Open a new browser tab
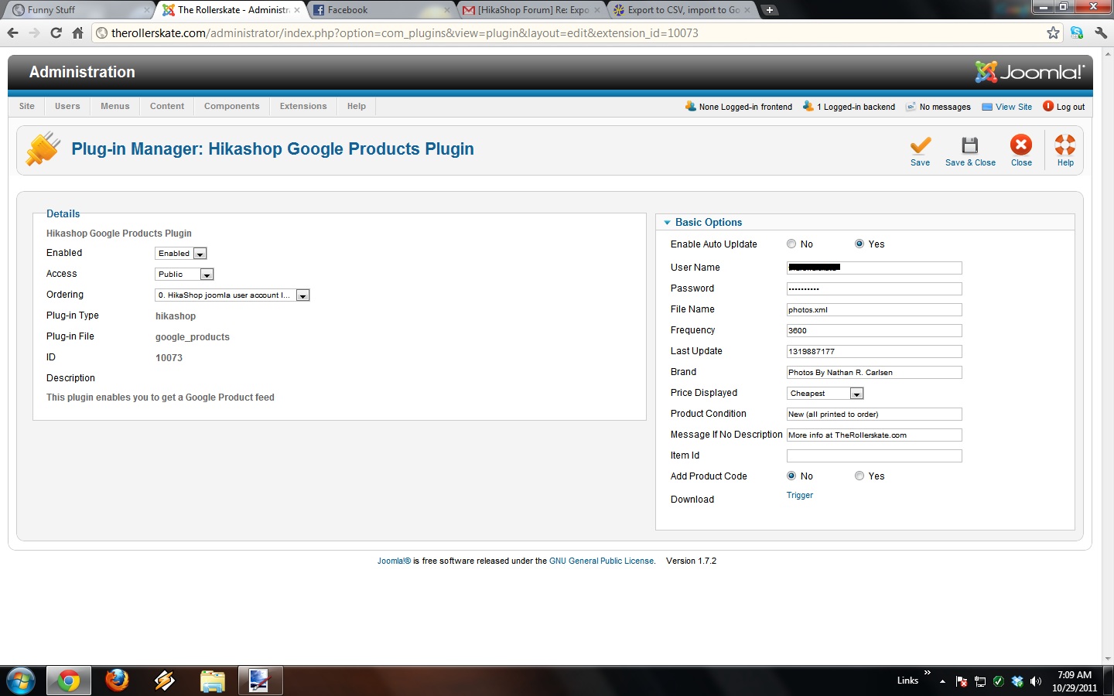Image resolution: width=1114 pixels, height=696 pixels. 769,10
